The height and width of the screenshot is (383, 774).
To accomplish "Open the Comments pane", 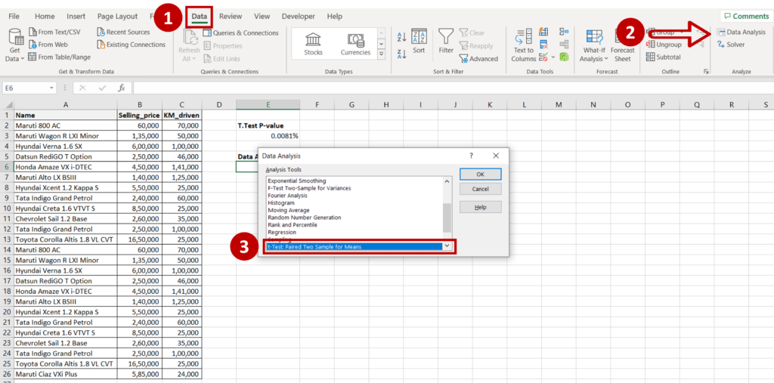I will (746, 17).
